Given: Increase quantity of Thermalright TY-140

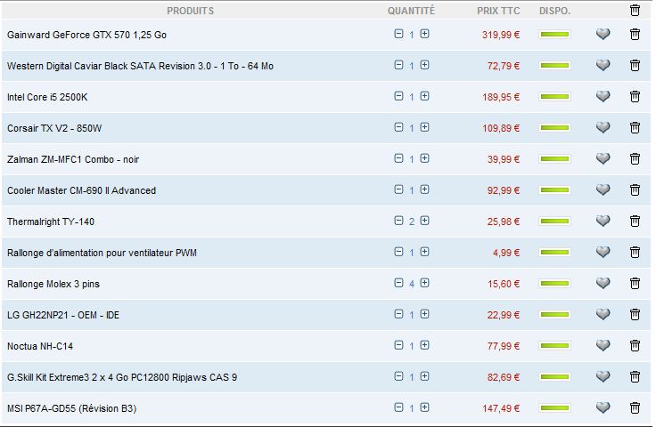Looking at the screenshot, I should coord(424,221).
